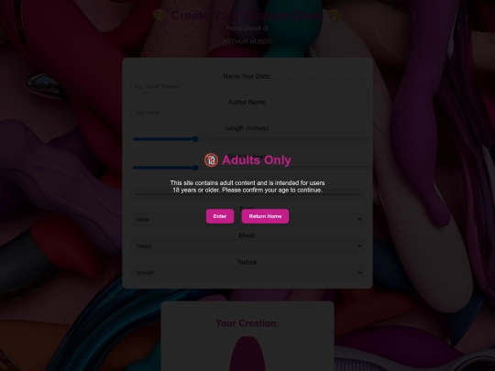Click the Girth slider handle
The width and height of the screenshot is (495, 371).
coord(195,168)
